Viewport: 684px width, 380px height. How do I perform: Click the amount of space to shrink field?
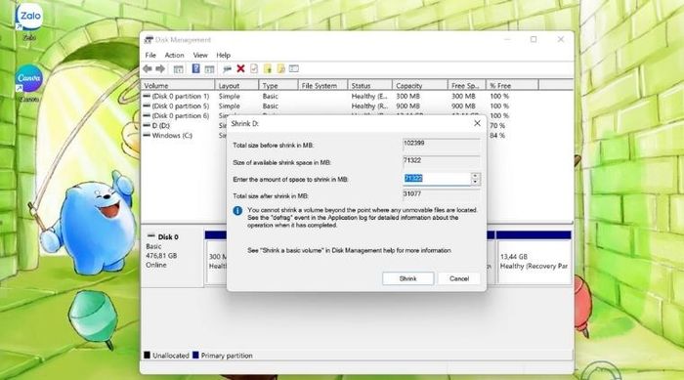coord(437,179)
